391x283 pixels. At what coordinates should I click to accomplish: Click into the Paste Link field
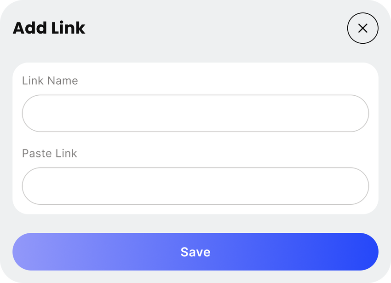click(x=195, y=186)
